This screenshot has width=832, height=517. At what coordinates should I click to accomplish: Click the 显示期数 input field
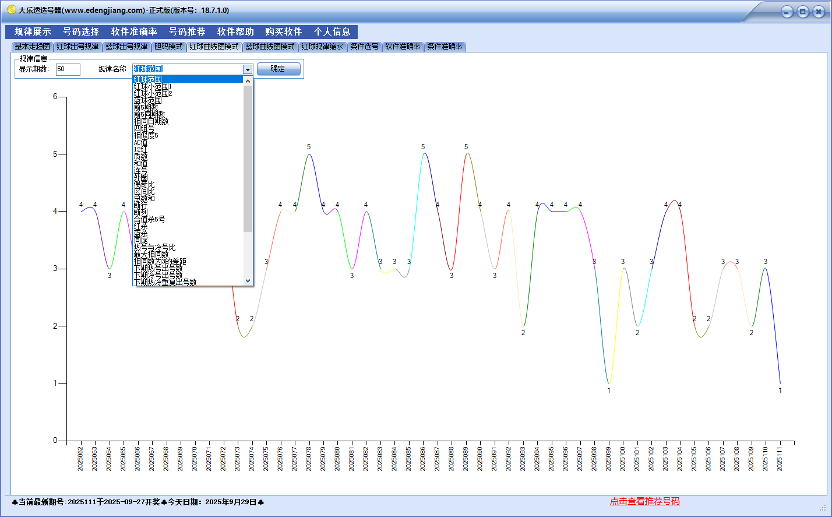point(68,69)
